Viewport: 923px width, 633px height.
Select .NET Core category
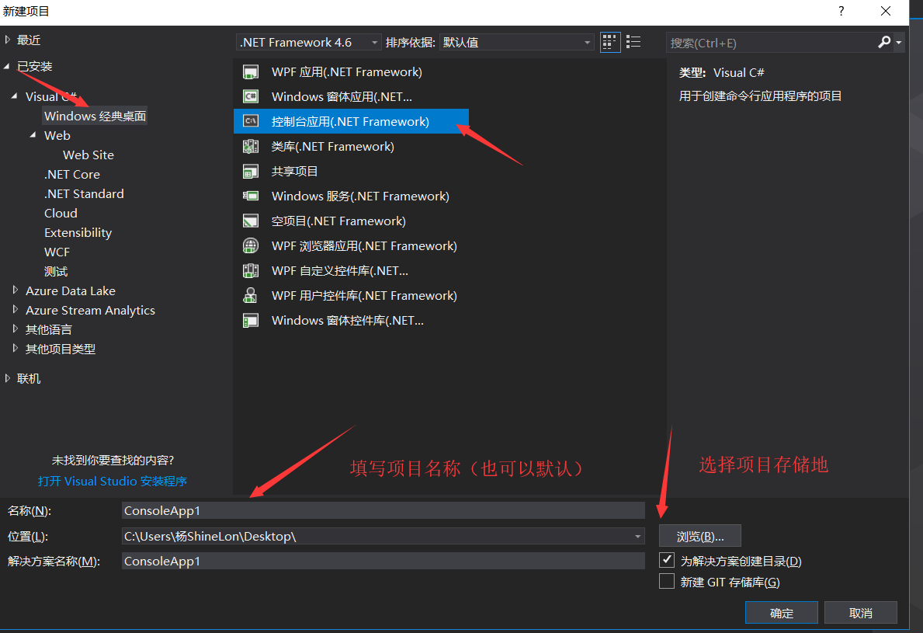point(72,174)
